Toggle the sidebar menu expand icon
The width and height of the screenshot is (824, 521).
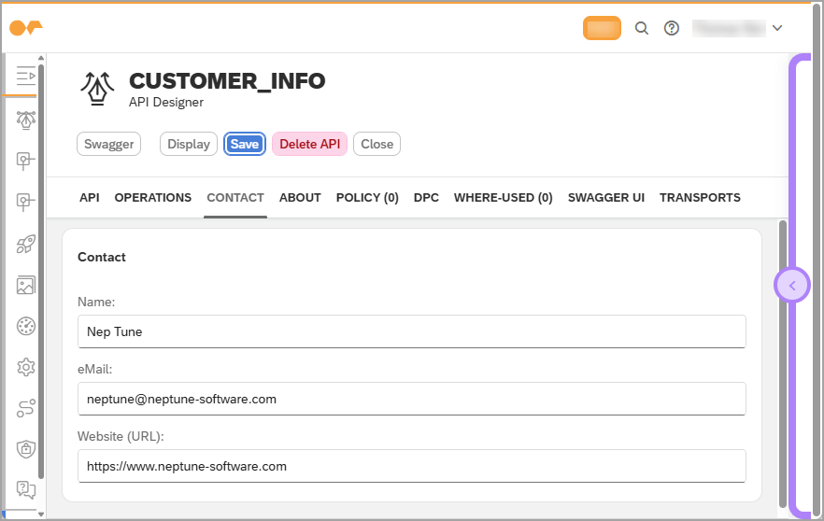(x=26, y=76)
